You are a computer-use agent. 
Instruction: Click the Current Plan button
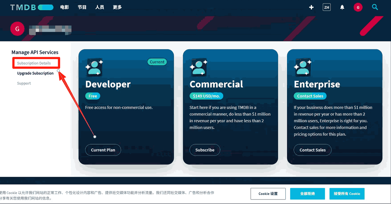[103, 150]
